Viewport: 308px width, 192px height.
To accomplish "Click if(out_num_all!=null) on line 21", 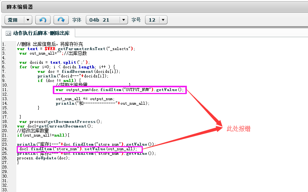I will point(43,135).
